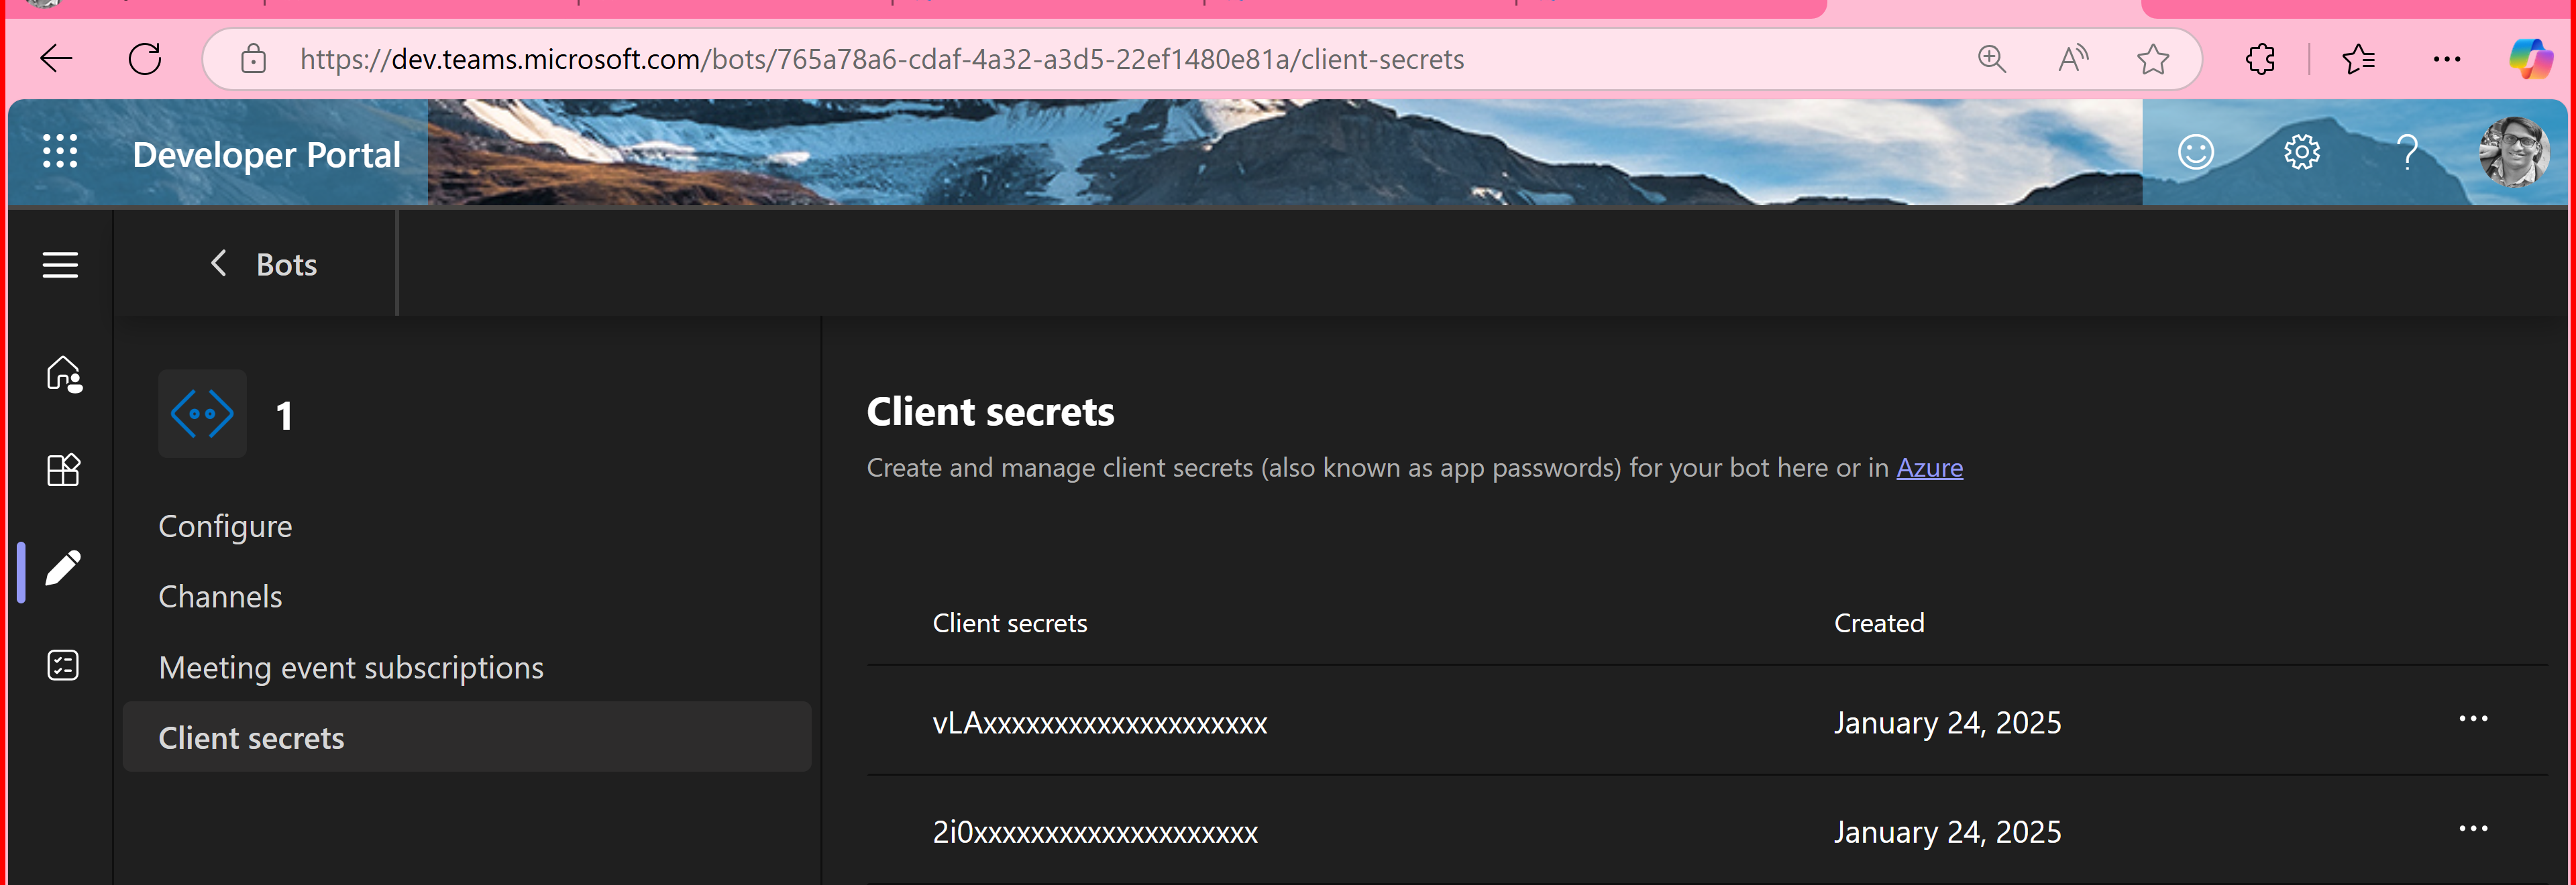Open the help question mark icon

2407,153
